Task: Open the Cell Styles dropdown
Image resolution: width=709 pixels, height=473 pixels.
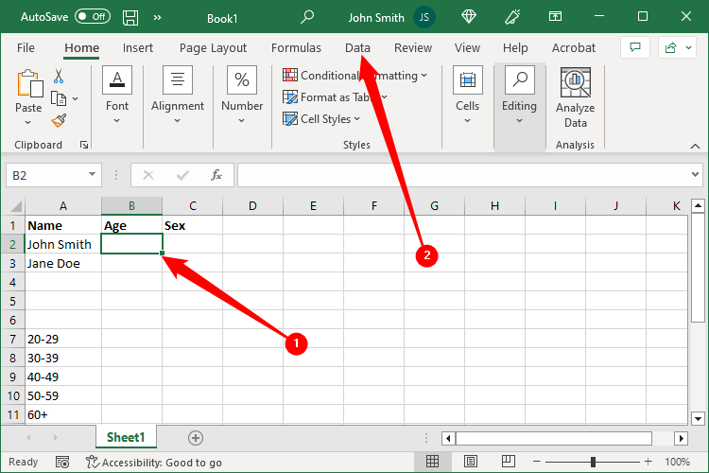Action: (322, 119)
